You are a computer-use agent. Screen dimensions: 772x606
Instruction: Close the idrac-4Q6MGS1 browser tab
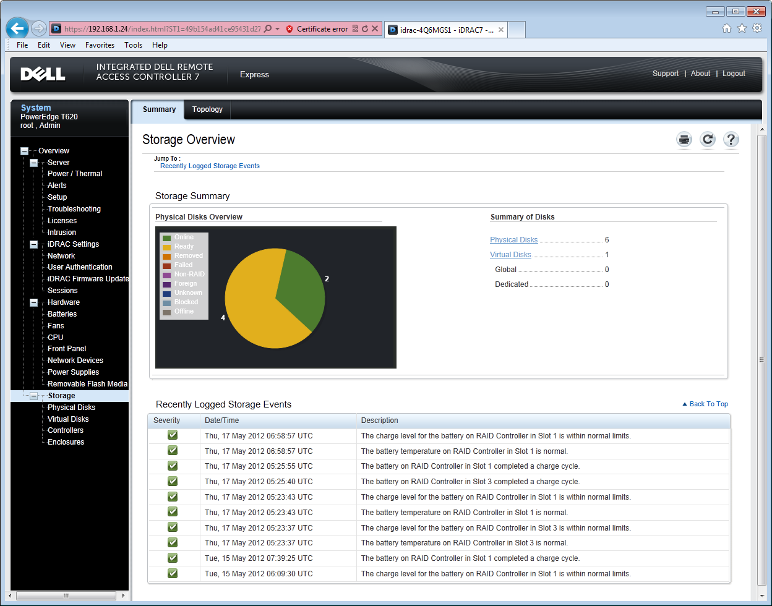pyautogui.click(x=501, y=30)
